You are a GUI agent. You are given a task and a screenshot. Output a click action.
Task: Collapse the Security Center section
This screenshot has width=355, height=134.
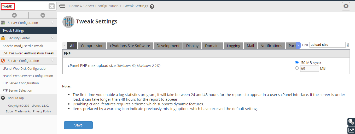(x=52, y=38)
